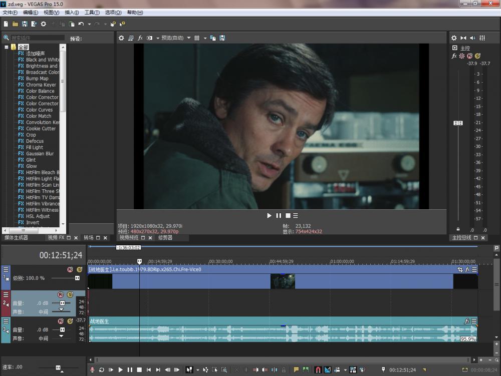Switch to the 修剪器 tab
The width and height of the screenshot is (501, 376).
click(x=165, y=238)
